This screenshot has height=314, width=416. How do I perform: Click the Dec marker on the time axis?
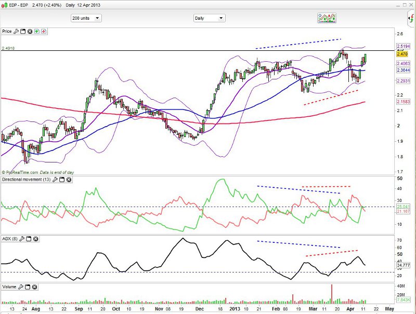[x=199, y=309]
